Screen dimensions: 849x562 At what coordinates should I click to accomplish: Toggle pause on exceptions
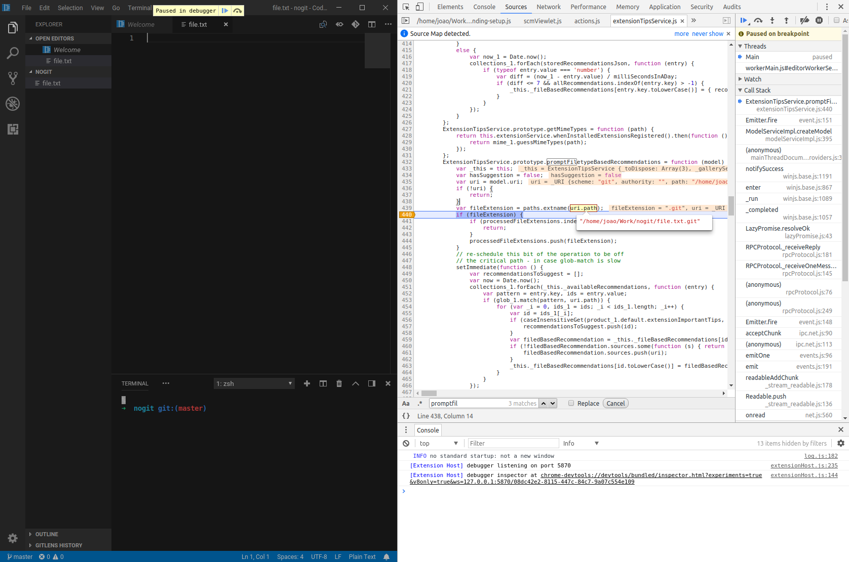(820, 20)
